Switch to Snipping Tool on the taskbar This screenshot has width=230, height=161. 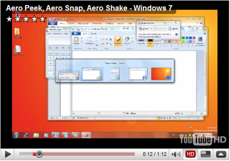(x=86, y=135)
